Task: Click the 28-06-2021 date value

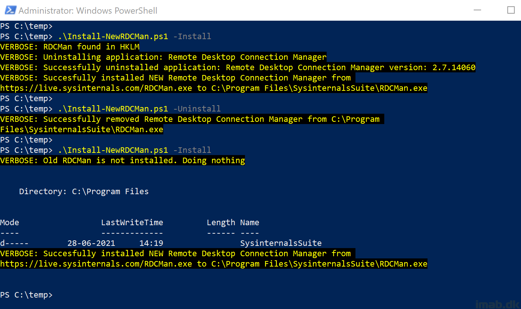Action: (x=91, y=243)
